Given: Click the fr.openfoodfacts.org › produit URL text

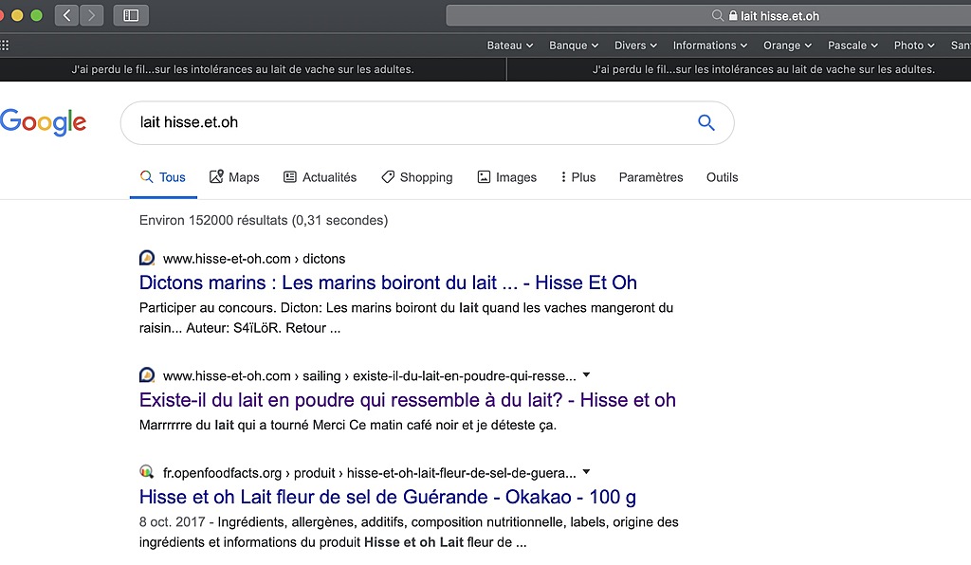Looking at the screenshot, I should tap(369, 473).
